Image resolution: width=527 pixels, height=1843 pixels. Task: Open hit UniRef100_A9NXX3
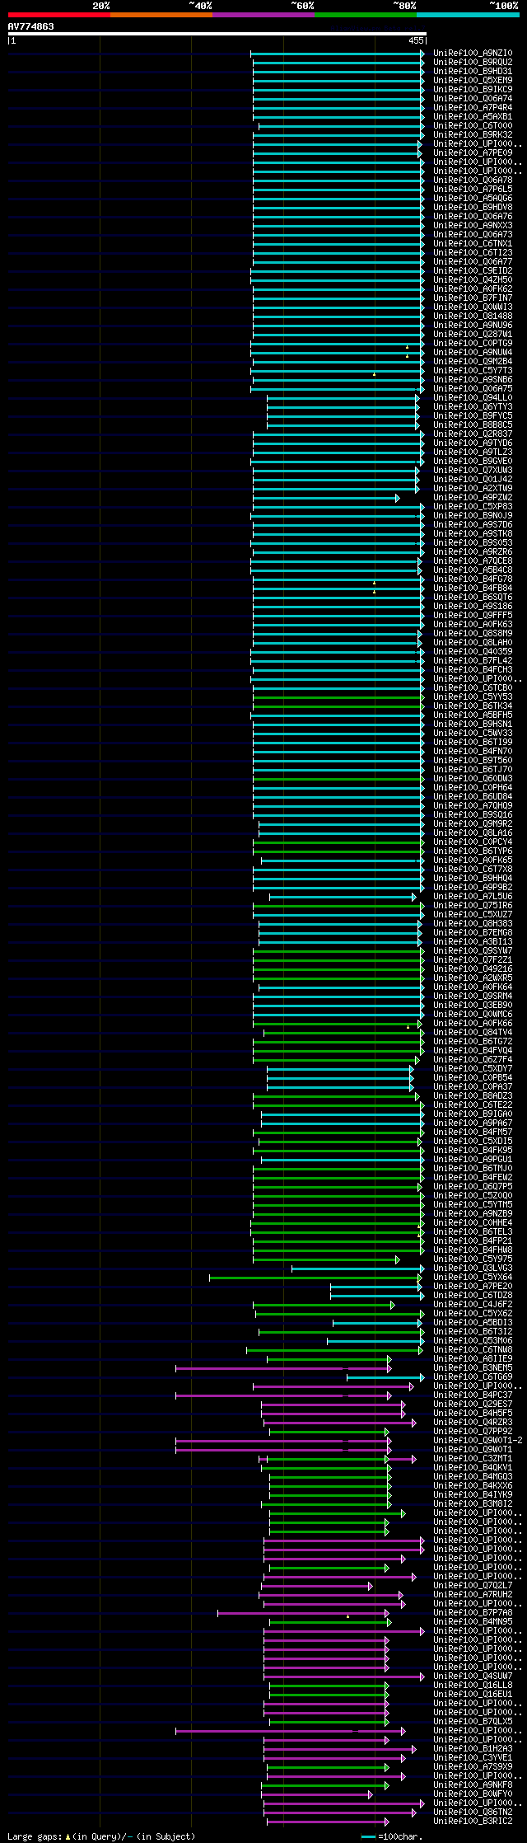tap(473, 226)
